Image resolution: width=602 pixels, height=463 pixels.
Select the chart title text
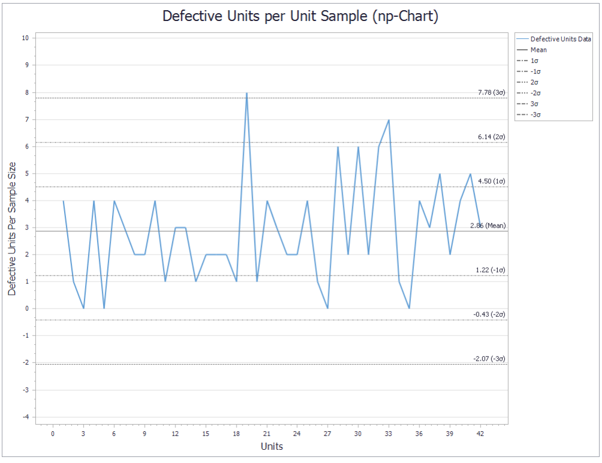tap(301, 16)
